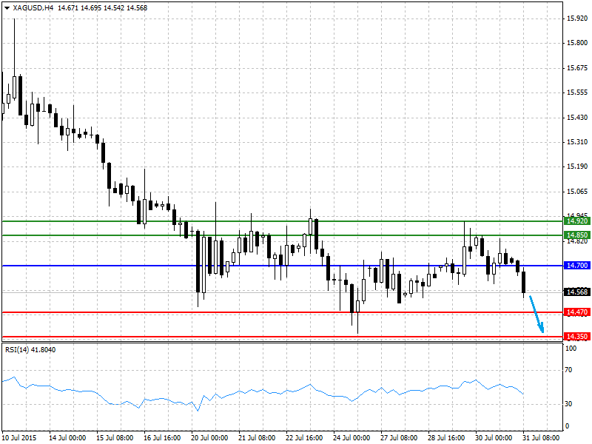Click the RSI 70 overbought level label
The image size is (592, 444).
568,370
